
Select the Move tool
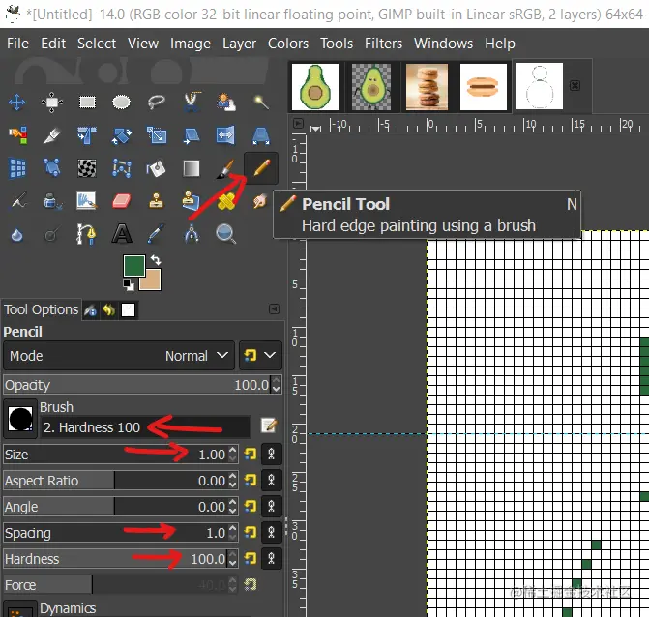17,102
